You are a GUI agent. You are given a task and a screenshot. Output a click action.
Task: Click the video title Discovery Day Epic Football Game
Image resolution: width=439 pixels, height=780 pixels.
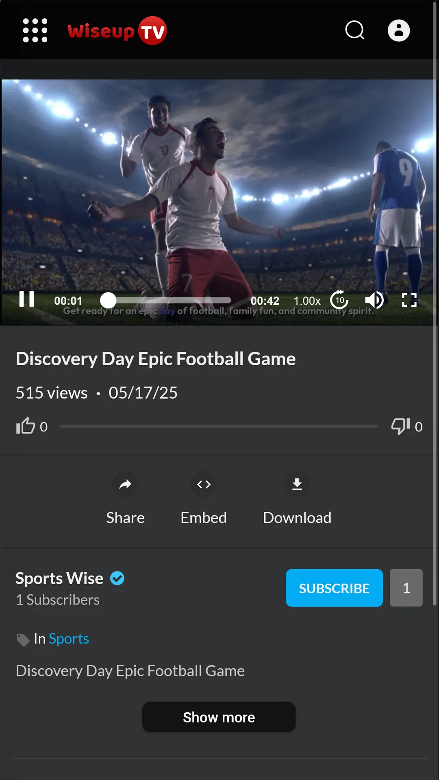[156, 359]
